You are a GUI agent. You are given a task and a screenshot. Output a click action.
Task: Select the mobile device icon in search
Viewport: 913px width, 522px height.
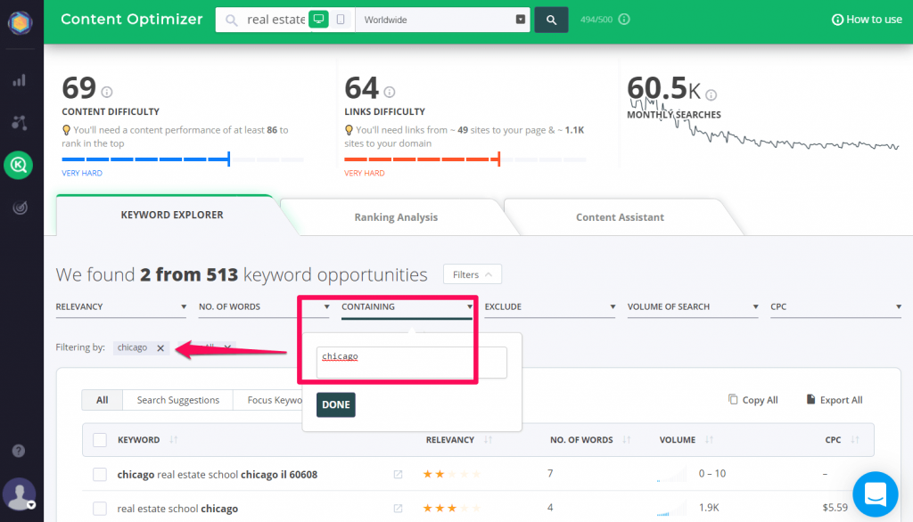(341, 20)
